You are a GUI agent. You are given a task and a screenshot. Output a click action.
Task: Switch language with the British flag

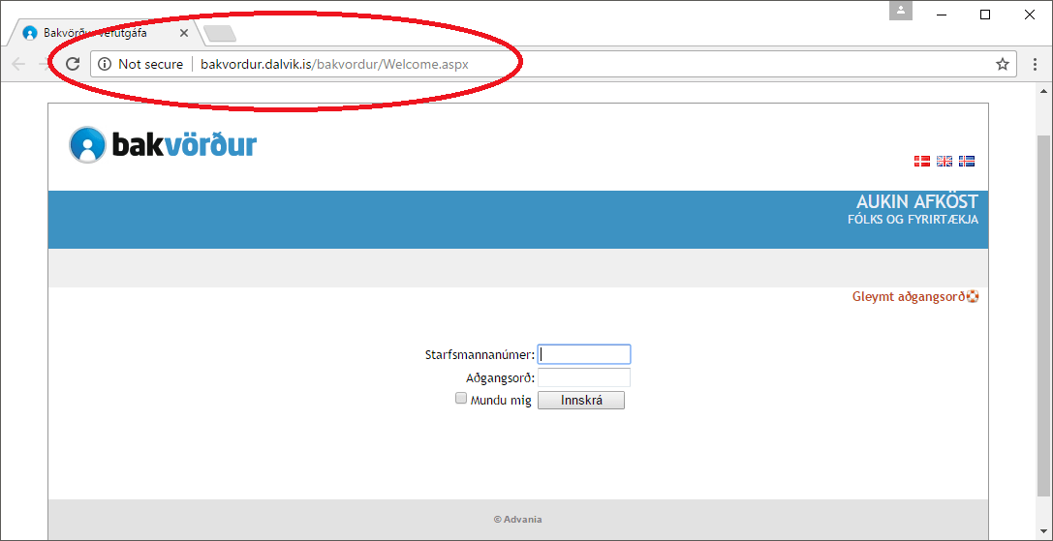(945, 161)
